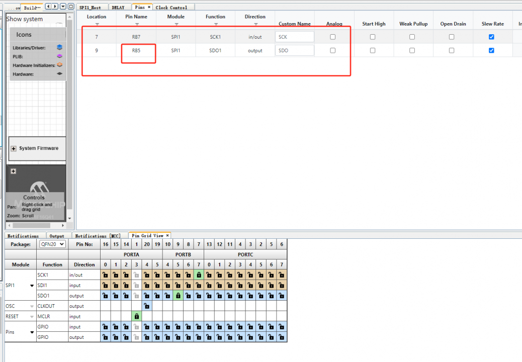Select the Hardware Initializers icon

(60, 65)
